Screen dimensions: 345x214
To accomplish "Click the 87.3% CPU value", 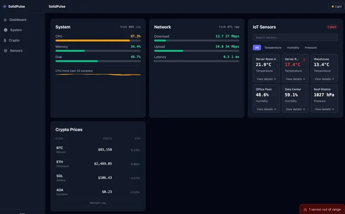I will tap(135, 36).
